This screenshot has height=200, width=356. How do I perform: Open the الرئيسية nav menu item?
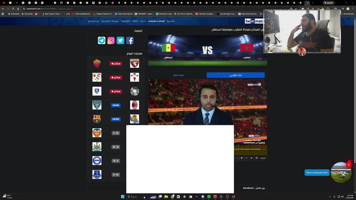pos(171,21)
